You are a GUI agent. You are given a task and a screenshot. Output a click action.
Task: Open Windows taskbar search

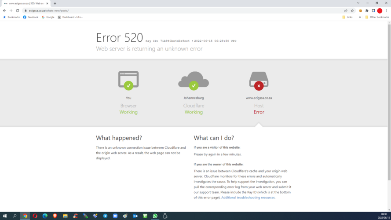pyautogui.click(x=15, y=216)
